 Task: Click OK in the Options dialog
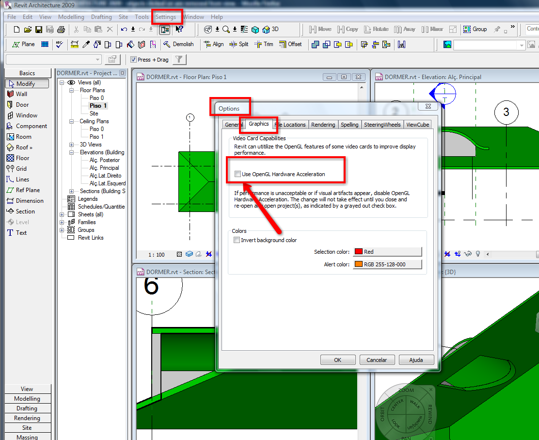coord(338,360)
